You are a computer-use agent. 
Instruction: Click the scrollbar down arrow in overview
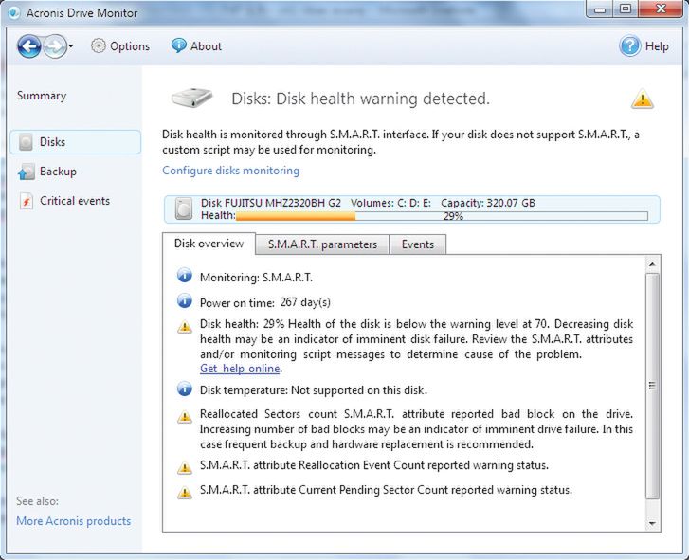652,523
